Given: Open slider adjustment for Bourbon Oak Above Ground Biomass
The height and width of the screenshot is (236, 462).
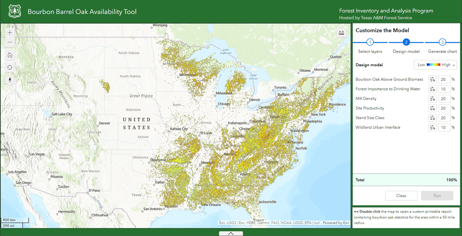Looking at the screenshot, I should (432, 79).
